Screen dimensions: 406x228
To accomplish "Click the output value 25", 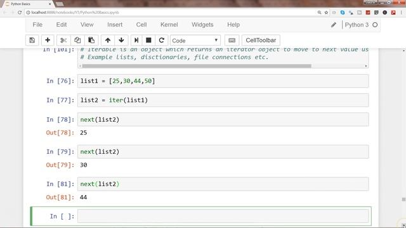I will tap(83, 132).
